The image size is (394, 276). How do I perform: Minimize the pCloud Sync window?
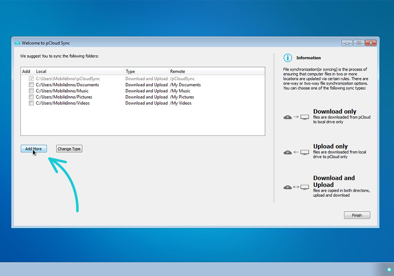click(x=347, y=43)
